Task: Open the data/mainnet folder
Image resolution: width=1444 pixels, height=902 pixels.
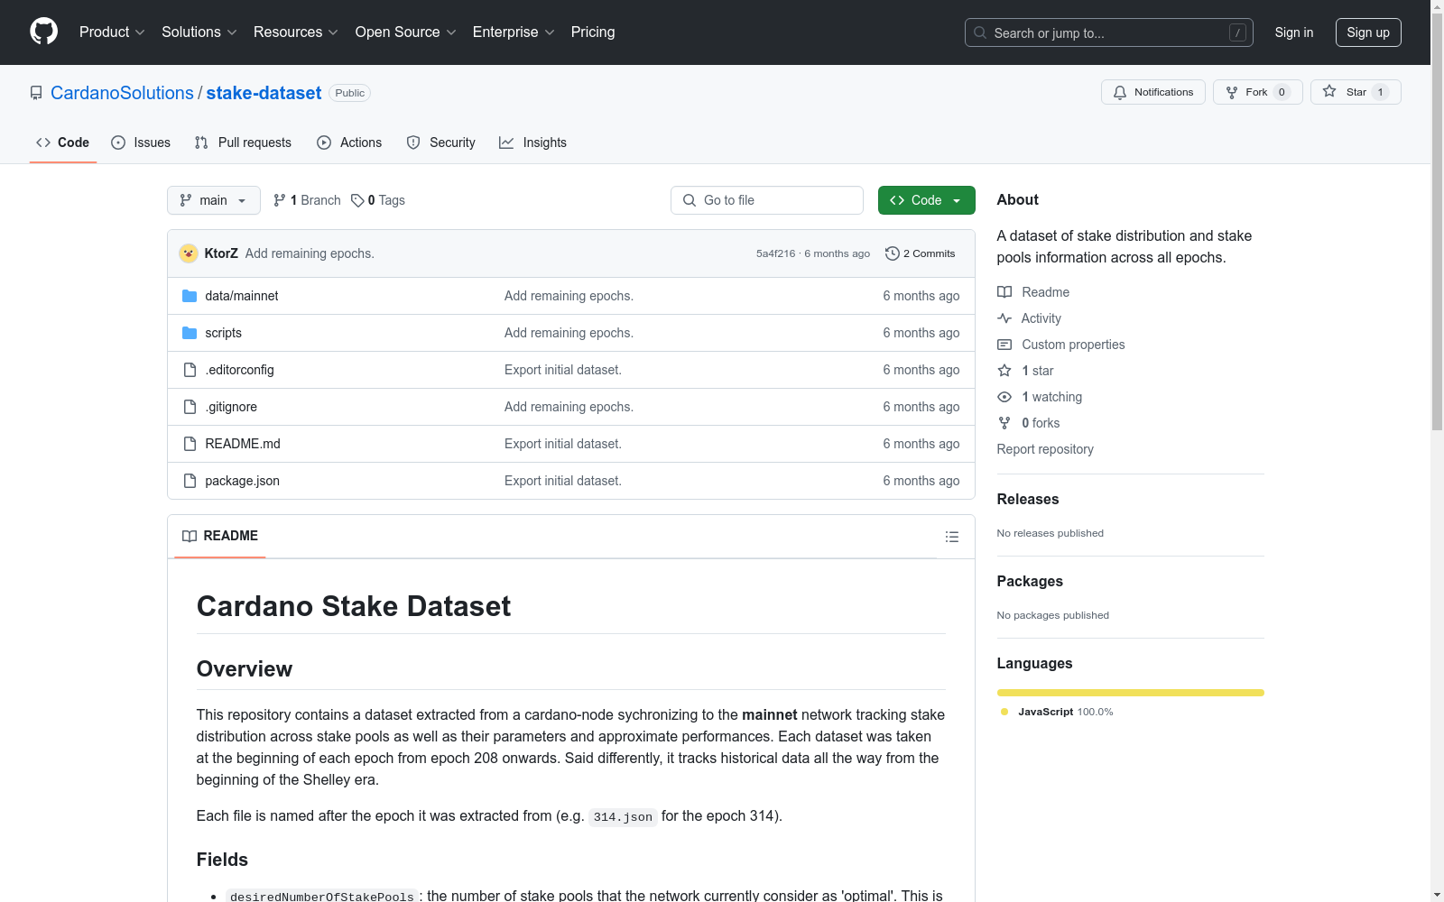Action: pos(242,296)
